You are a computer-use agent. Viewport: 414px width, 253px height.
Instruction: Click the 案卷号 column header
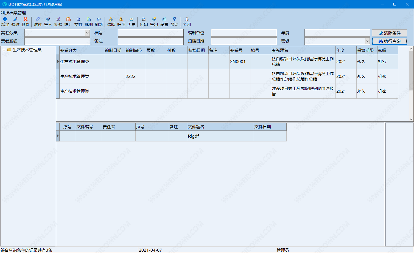(x=240, y=50)
